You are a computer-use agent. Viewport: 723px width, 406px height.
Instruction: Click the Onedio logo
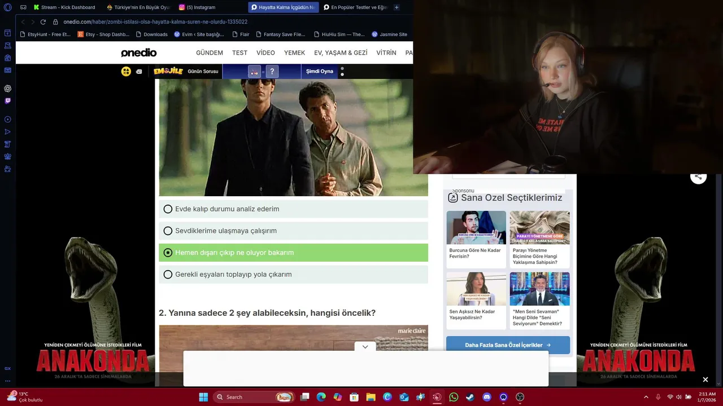(139, 53)
